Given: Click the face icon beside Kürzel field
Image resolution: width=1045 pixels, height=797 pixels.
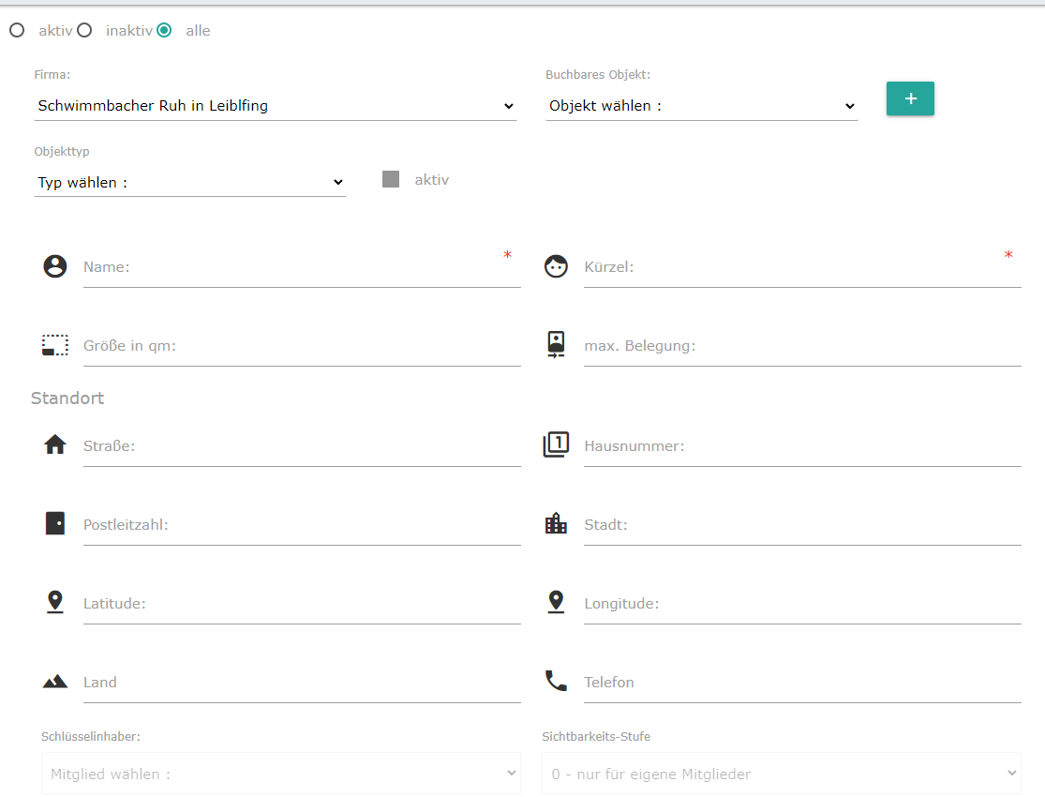Looking at the screenshot, I should pyautogui.click(x=556, y=267).
